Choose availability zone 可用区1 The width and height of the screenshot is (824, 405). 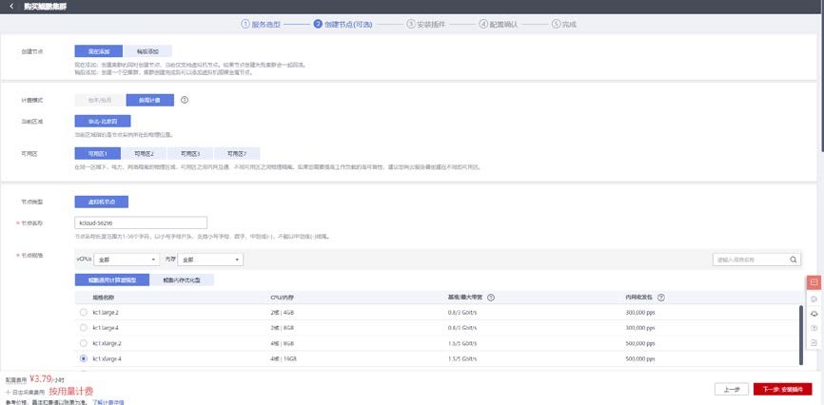coord(98,153)
